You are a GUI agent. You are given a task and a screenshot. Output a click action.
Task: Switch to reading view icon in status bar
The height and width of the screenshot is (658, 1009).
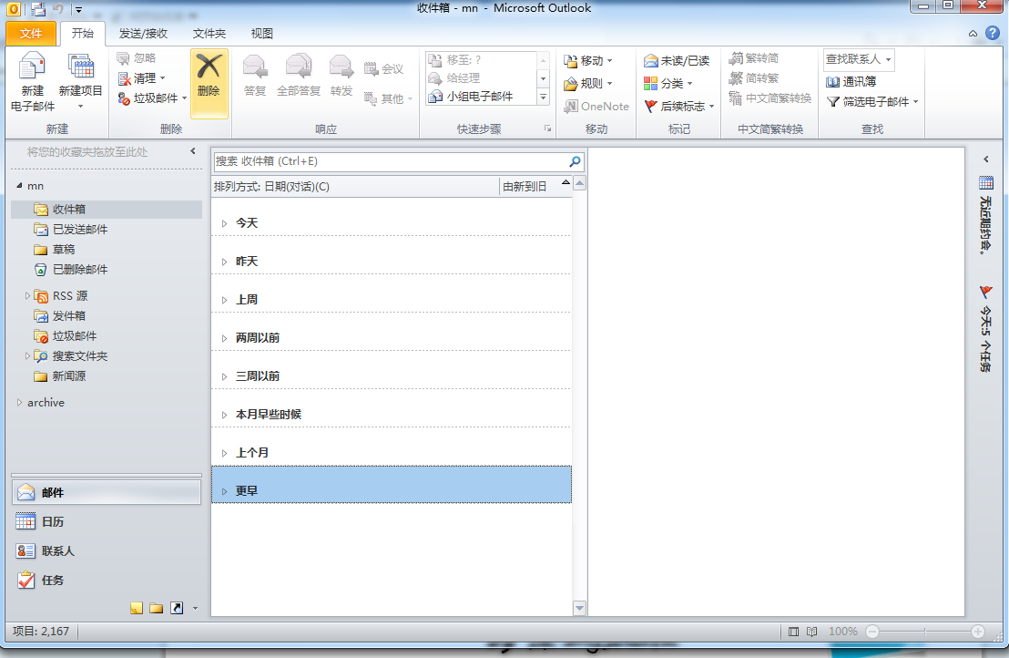point(812,632)
